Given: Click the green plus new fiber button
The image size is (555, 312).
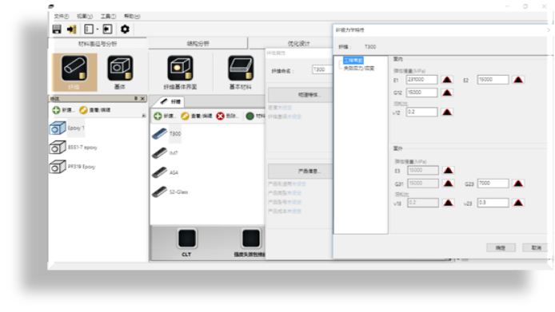Looking at the screenshot, I should pyautogui.click(x=158, y=116).
